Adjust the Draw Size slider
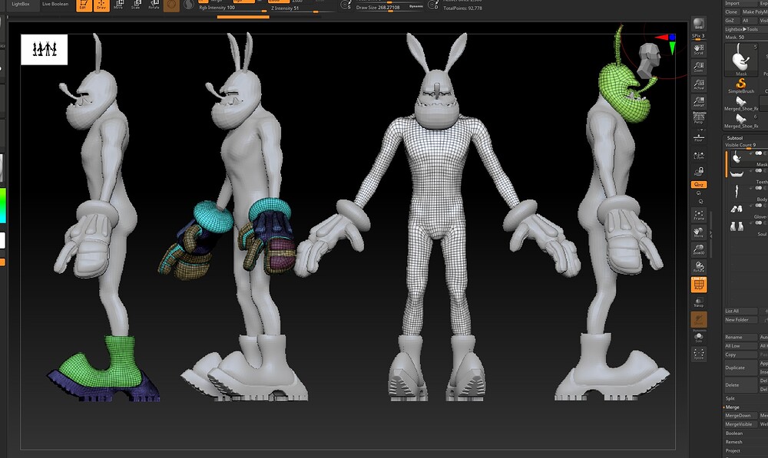768x458 pixels. click(x=389, y=8)
